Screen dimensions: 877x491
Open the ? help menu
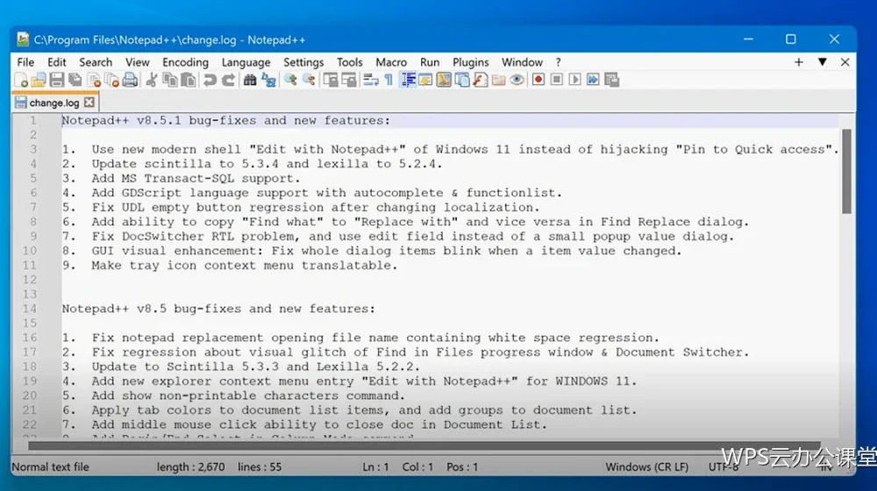tap(558, 62)
